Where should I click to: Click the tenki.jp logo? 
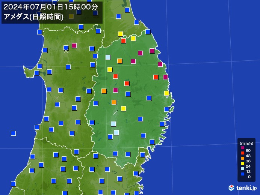point(243,188)
